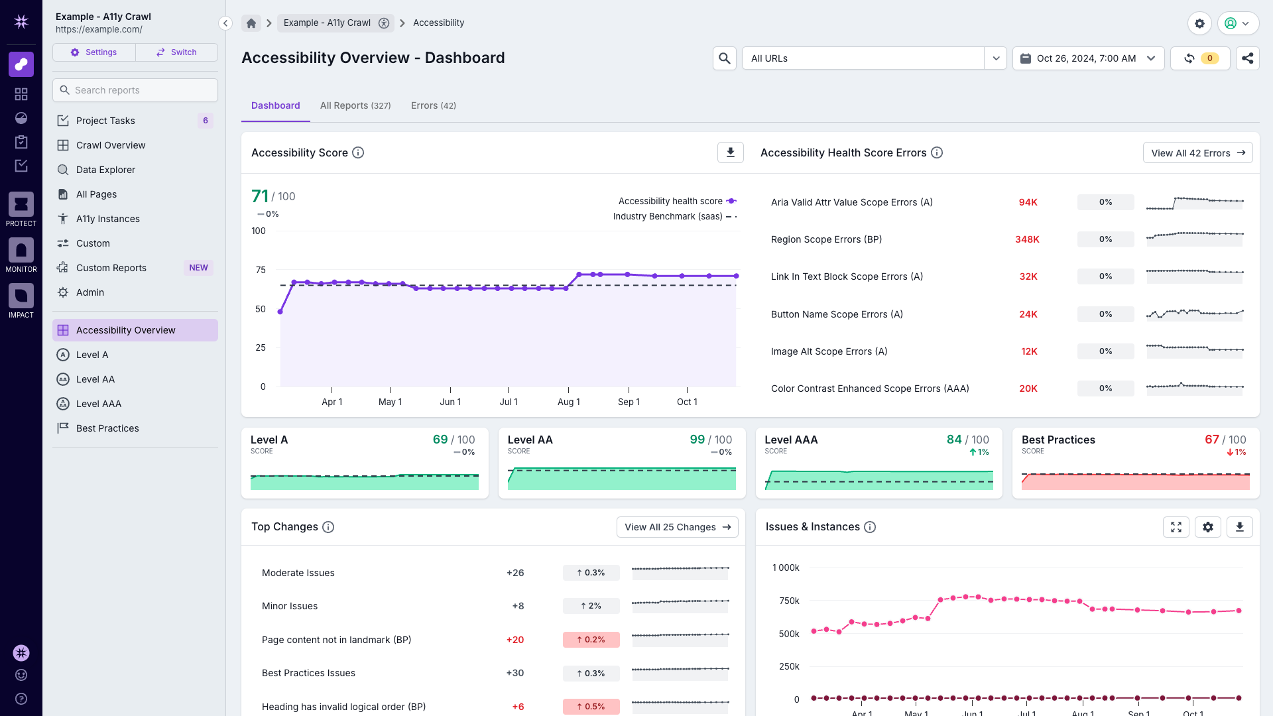Expand Issues & Instances chart to fullscreen
This screenshot has width=1273, height=716.
[x=1176, y=527]
